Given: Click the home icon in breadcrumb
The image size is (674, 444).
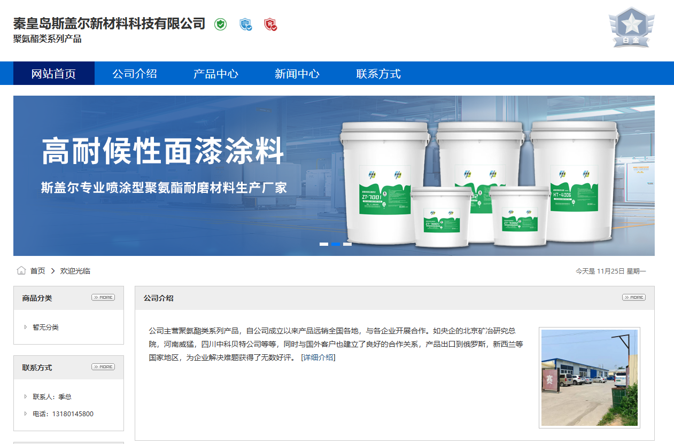Looking at the screenshot, I should point(21,271).
